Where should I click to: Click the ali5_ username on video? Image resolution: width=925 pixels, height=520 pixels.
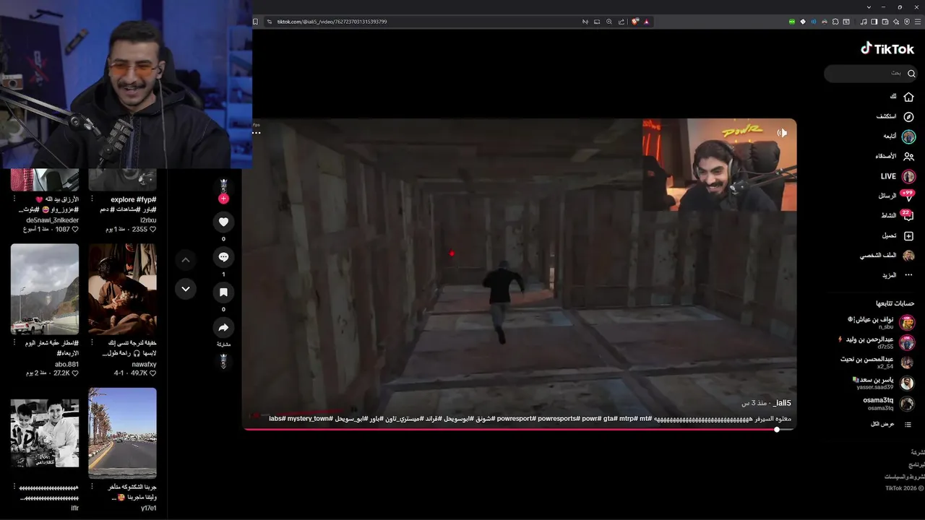click(782, 403)
